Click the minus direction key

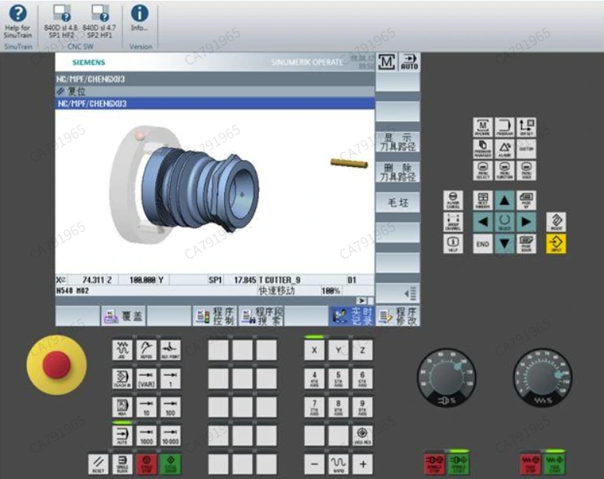point(314,464)
